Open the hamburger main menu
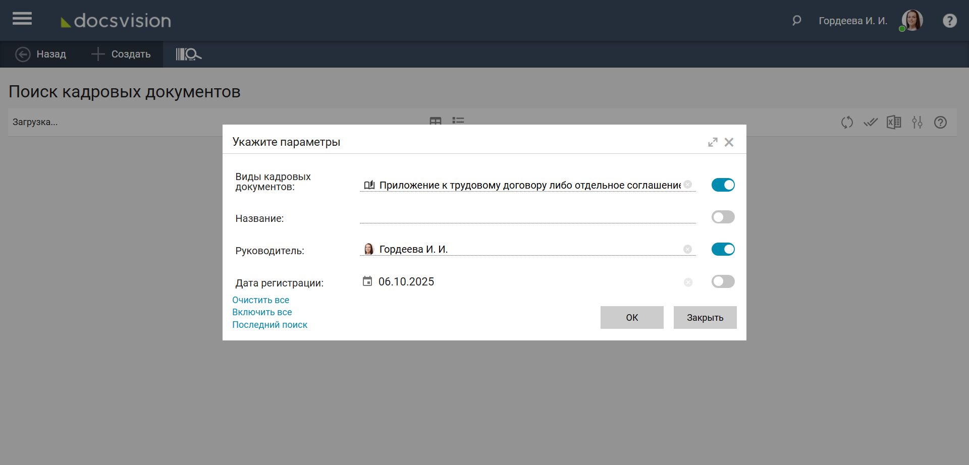Viewport: 969px width, 465px height. tap(22, 19)
